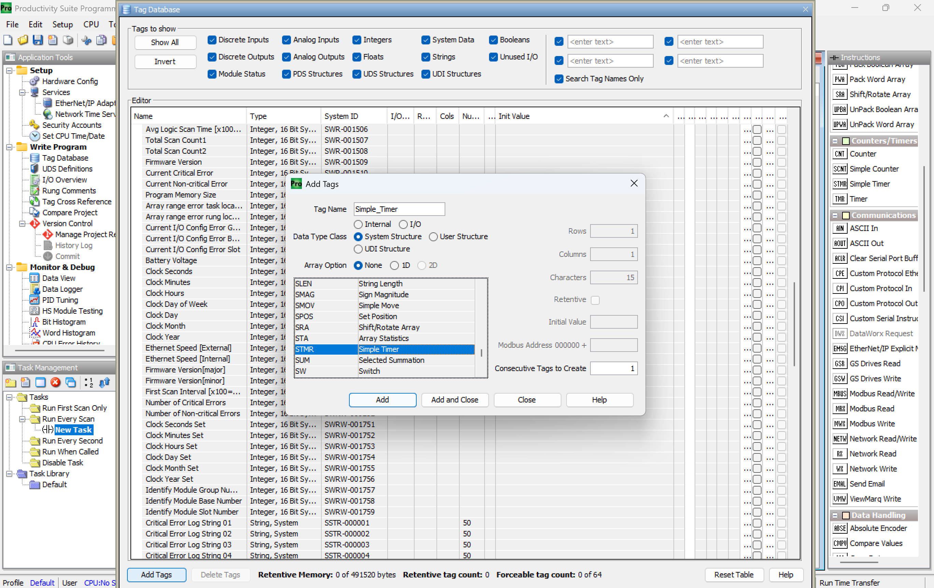
Task: Click the red Delete icon in Task Management
Action: [55, 383]
